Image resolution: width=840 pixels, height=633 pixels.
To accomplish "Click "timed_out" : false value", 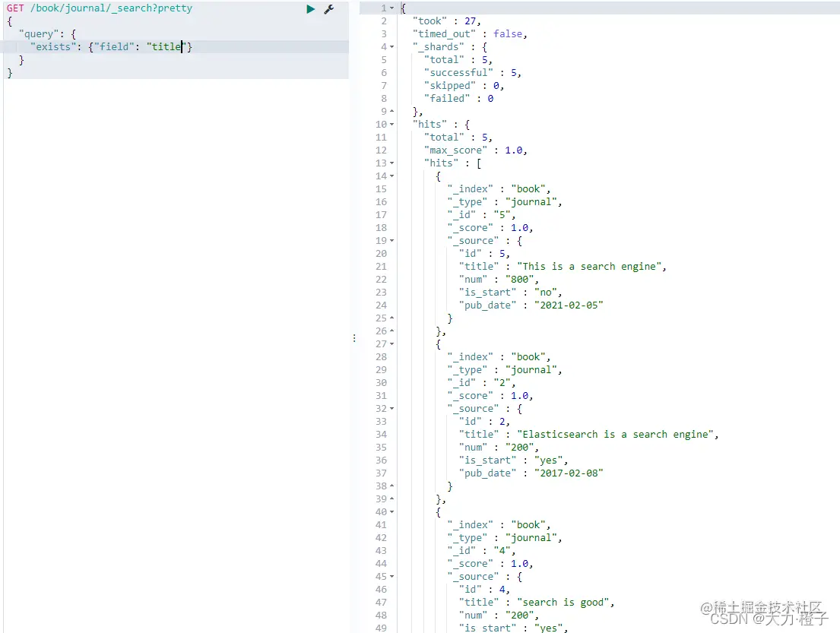I will tap(507, 33).
